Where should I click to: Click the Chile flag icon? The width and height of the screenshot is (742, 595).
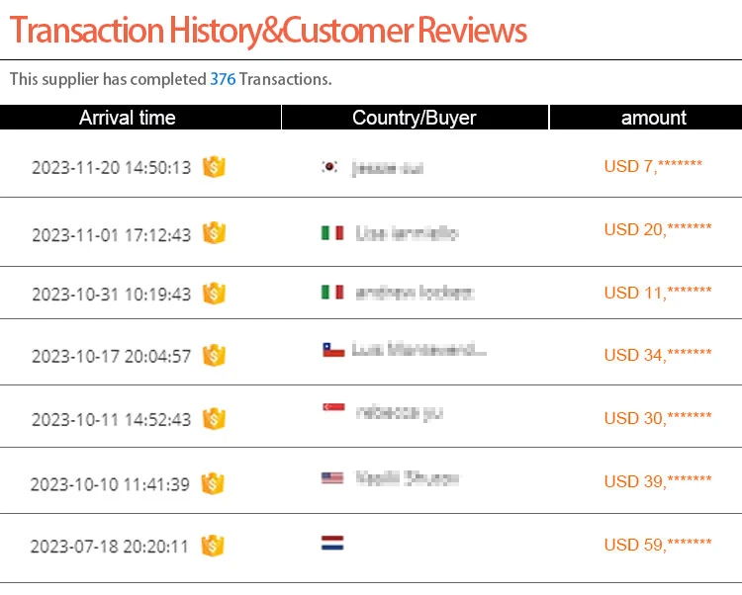[333, 350]
